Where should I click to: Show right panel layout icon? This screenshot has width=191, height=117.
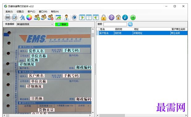point(96,17)
